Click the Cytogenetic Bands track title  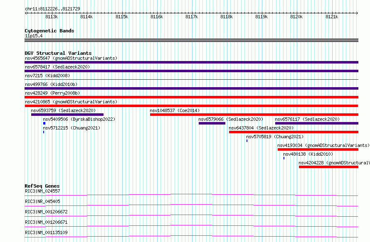tap(49, 31)
